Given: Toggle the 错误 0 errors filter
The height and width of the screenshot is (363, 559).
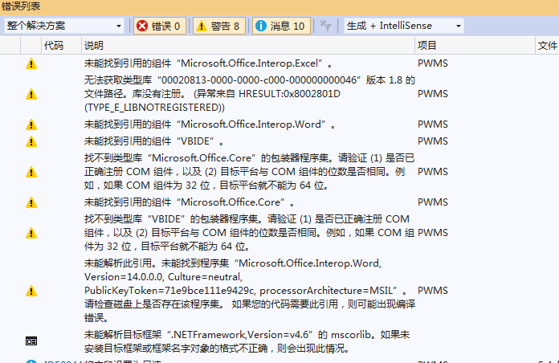Looking at the screenshot, I should click(160, 26).
